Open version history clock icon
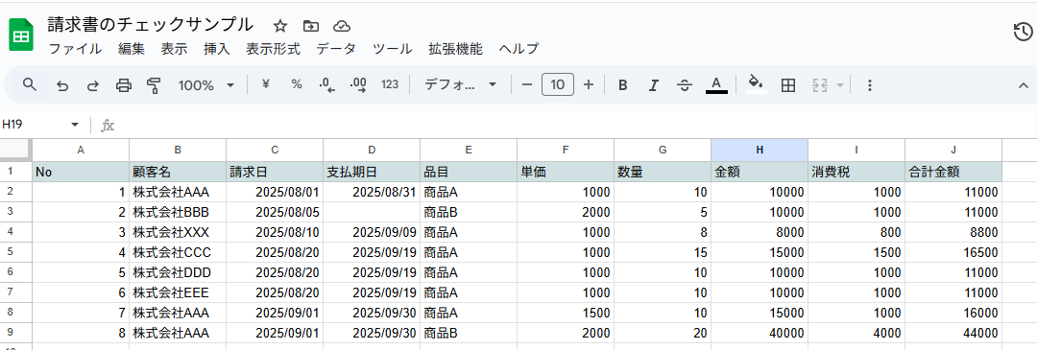The image size is (1037, 350). 1023,32
